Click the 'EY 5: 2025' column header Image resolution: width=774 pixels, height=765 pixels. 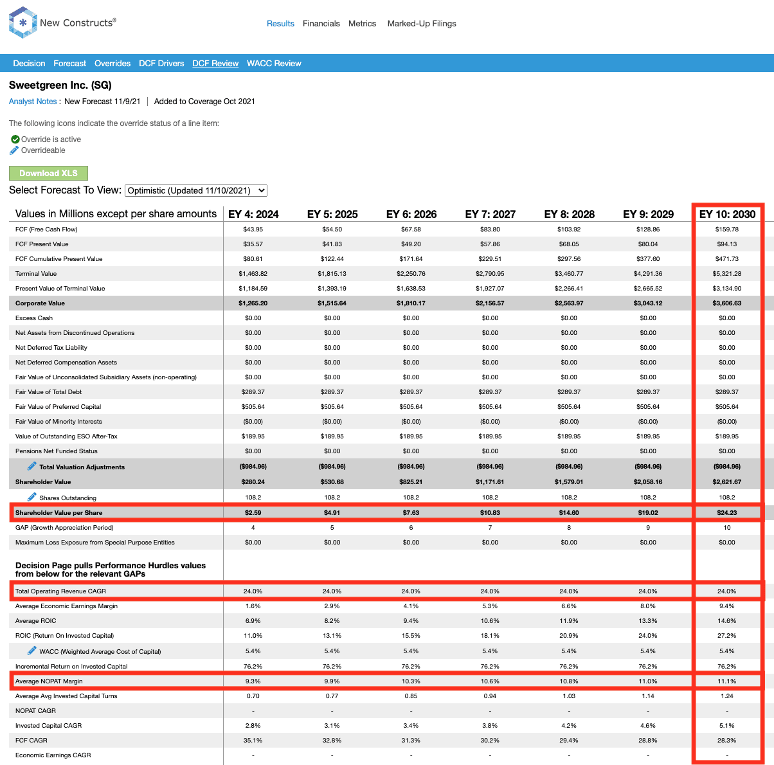click(x=332, y=214)
